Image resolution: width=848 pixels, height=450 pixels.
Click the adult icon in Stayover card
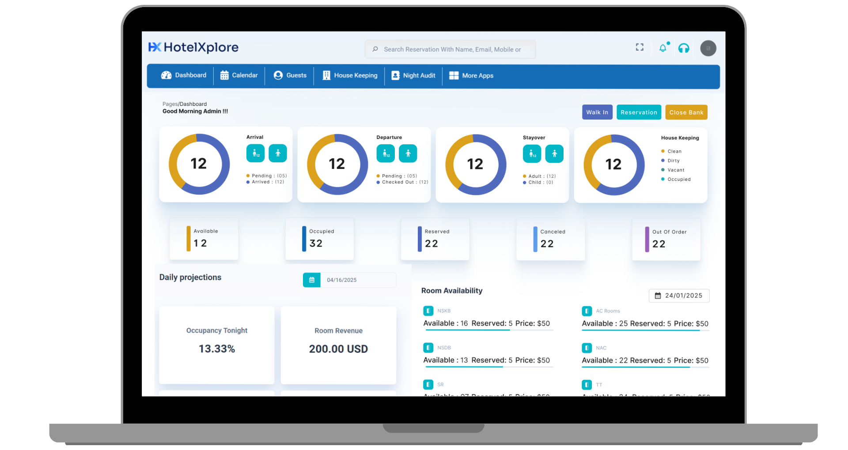click(x=554, y=154)
